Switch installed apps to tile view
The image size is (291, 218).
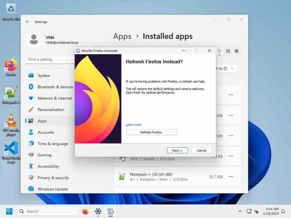click(x=237, y=51)
